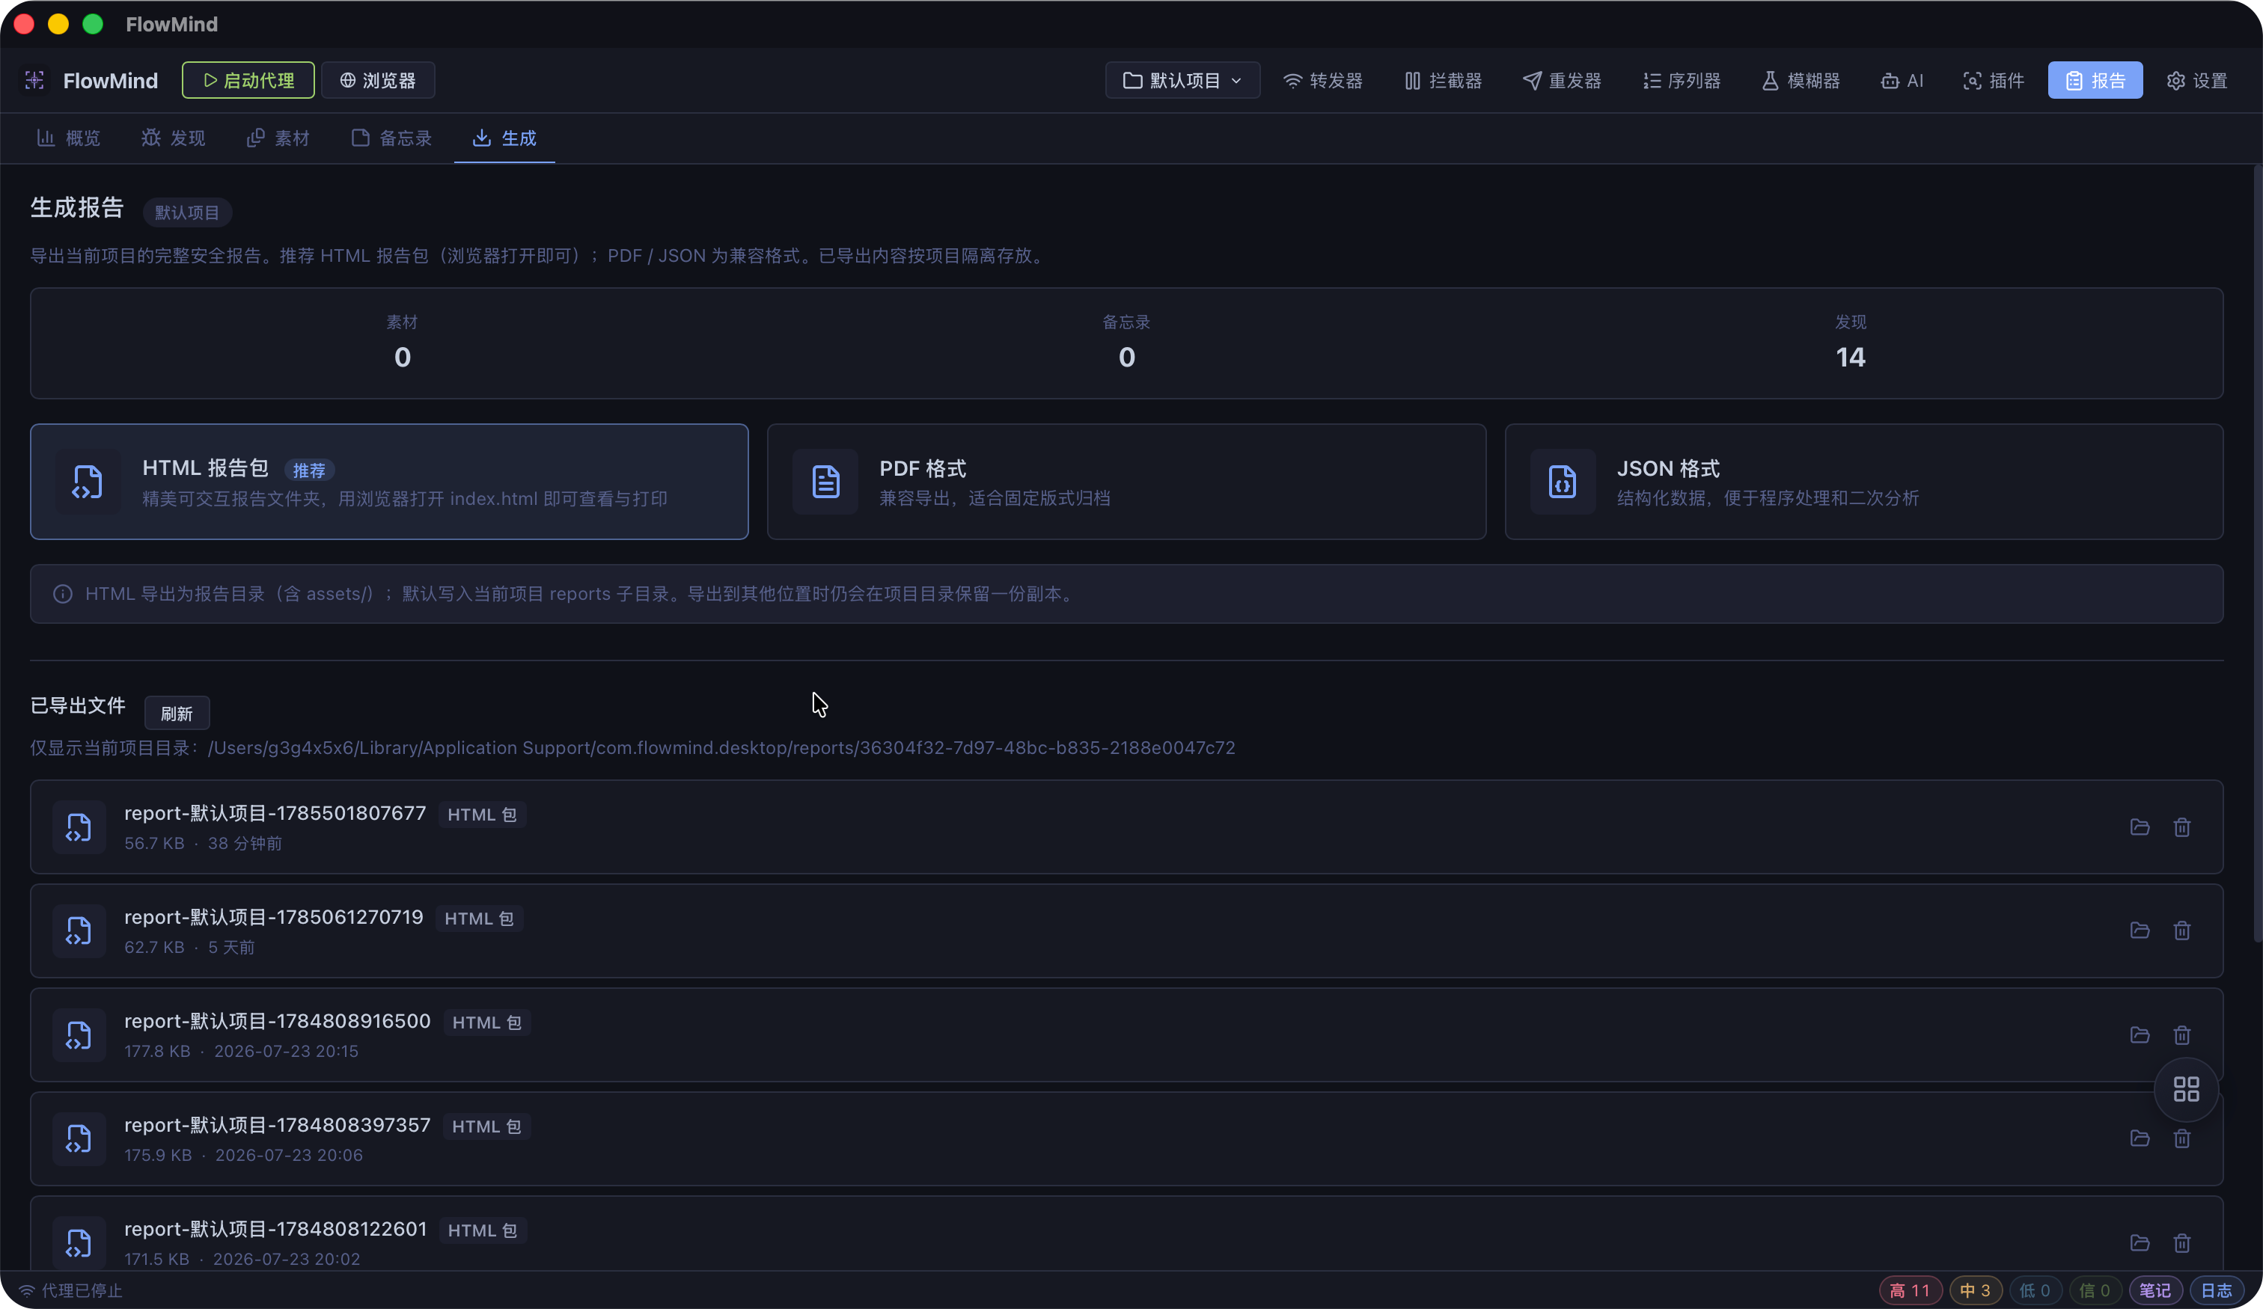Open the 插件 section
Image resolution: width=2263 pixels, height=1309 pixels.
point(1994,81)
